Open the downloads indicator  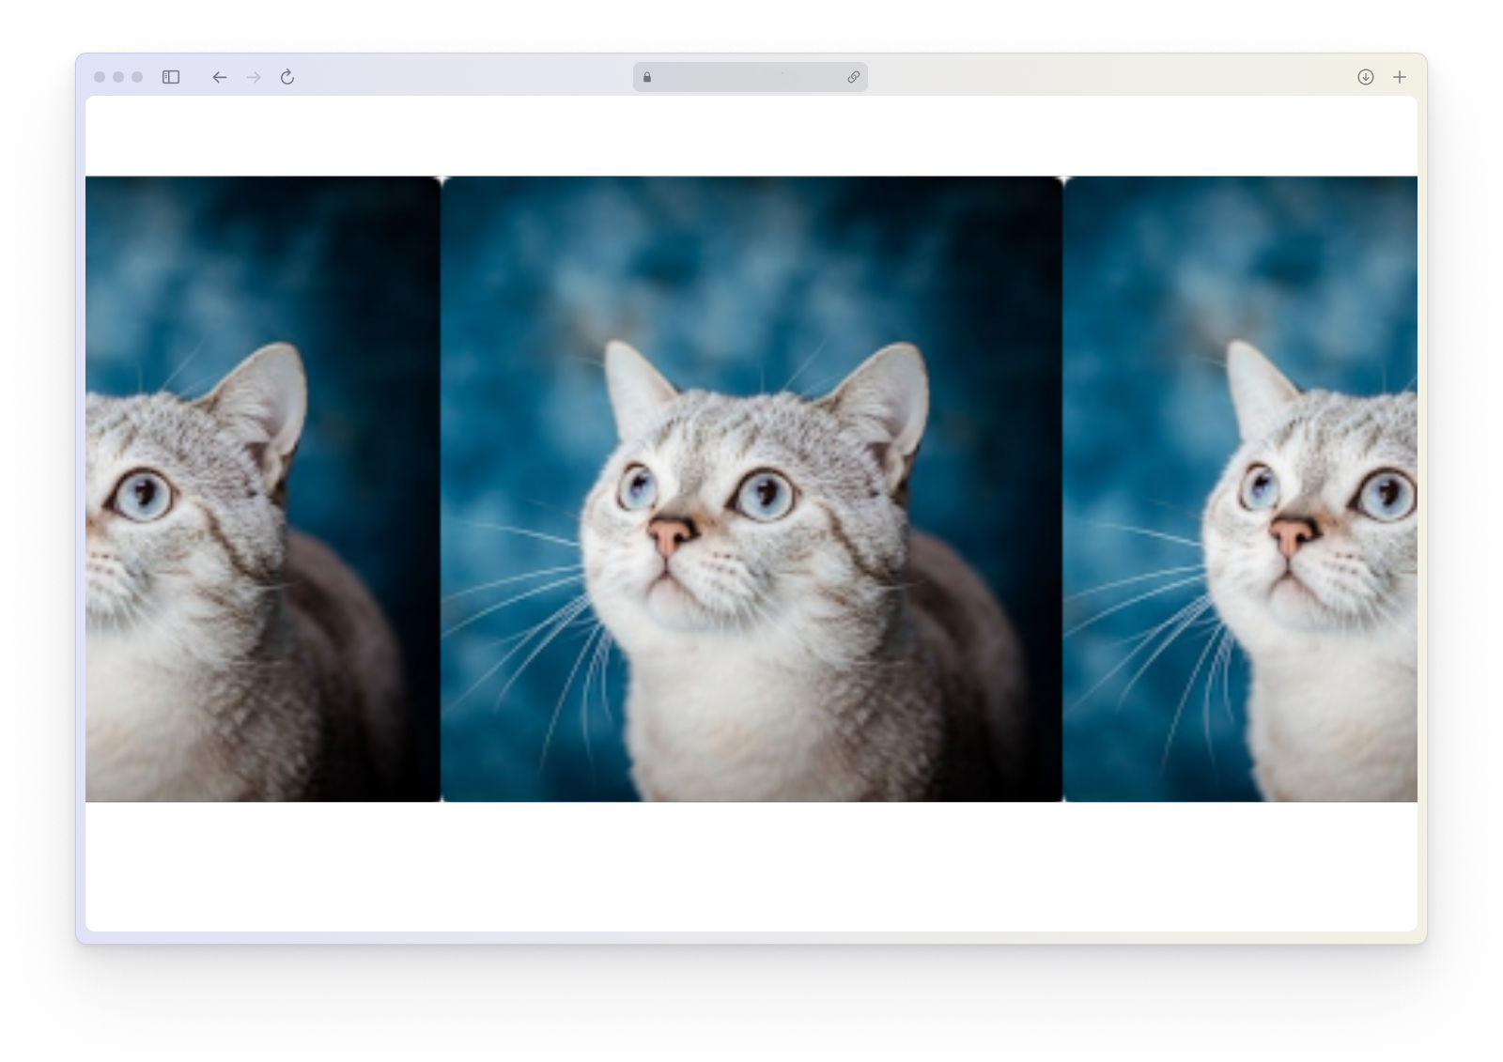pyautogui.click(x=1364, y=78)
